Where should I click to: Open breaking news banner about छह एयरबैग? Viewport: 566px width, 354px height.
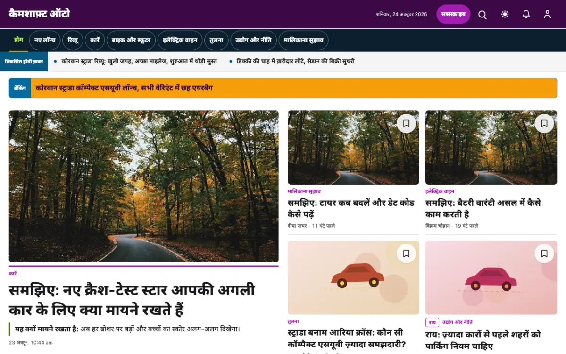124,88
